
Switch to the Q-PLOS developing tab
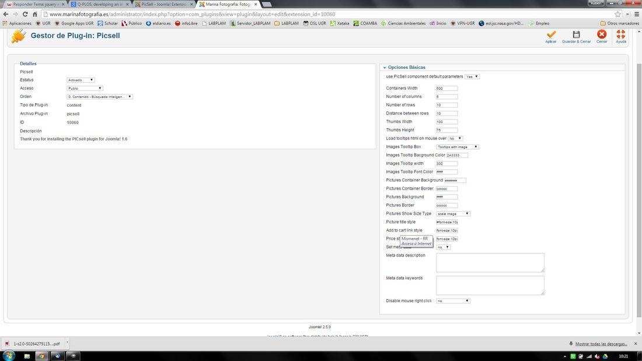point(99,4)
